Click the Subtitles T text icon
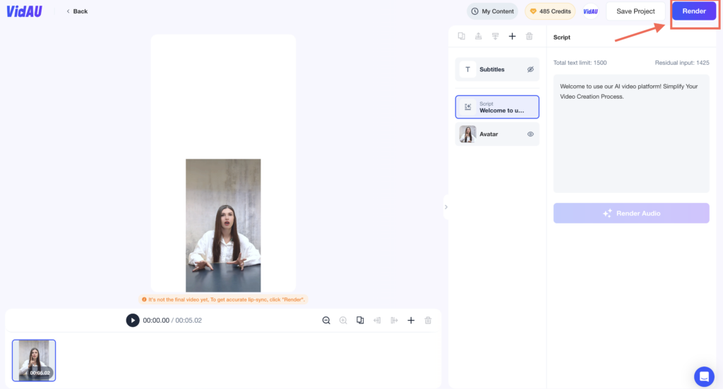Viewport: 723px width, 389px height. point(467,70)
